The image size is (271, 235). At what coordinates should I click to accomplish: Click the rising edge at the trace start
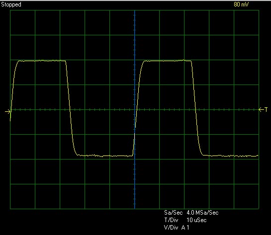tap(14, 90)
